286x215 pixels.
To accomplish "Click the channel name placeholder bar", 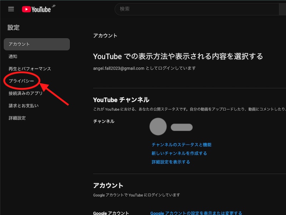I will point(181,127).
